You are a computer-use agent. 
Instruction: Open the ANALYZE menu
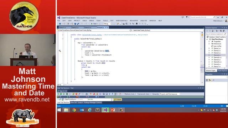[144, 21]
